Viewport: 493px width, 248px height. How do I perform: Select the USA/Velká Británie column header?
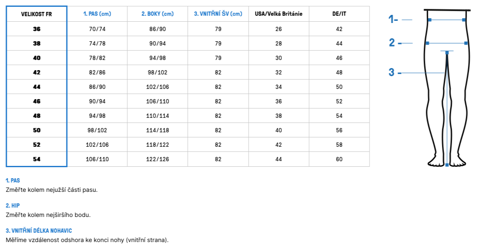pyautogui.click(x=278, y=14)
